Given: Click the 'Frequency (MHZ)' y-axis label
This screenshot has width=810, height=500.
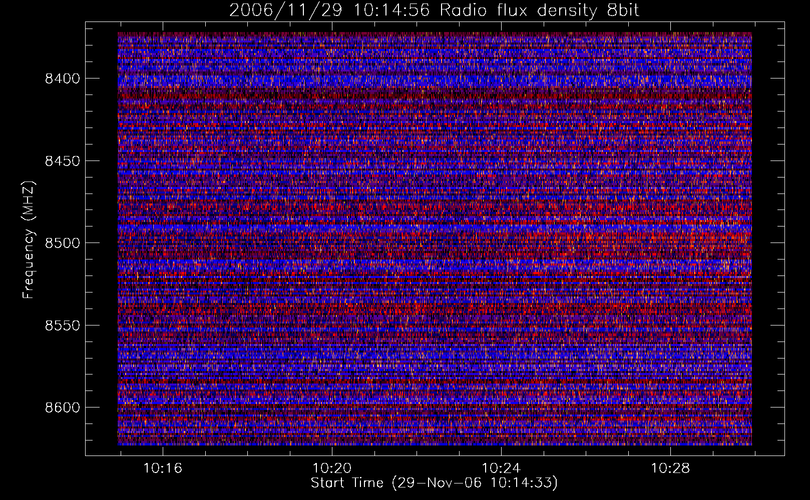Looking at the screenshot, I should tap(29, 240).
